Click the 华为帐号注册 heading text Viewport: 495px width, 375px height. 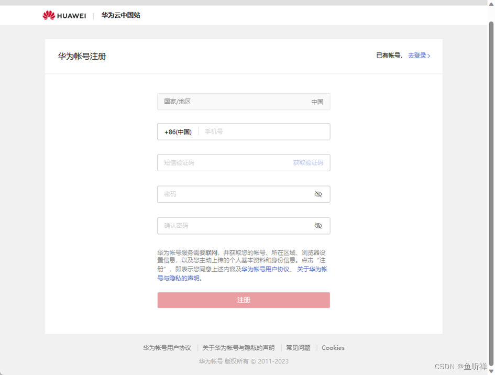tap(82, 56)
